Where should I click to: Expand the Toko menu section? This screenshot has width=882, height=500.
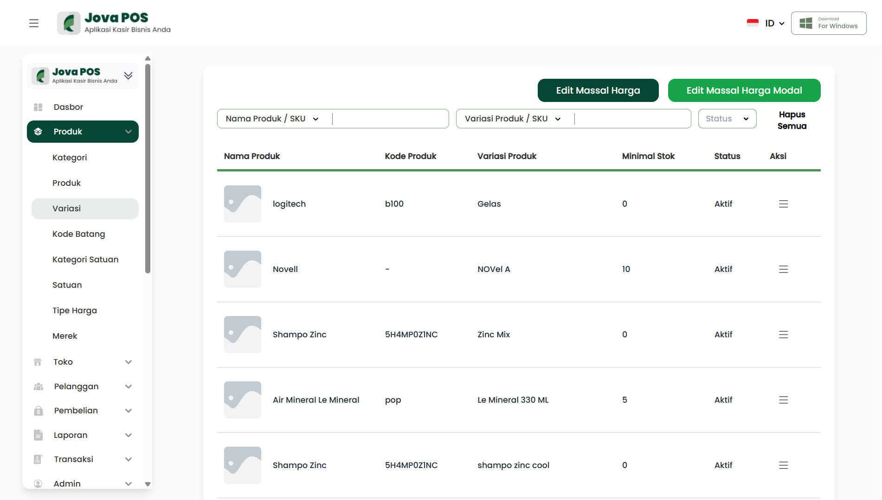(x=83, y=362)
